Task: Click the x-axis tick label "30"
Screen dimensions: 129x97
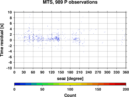Action: pos(24,72)
